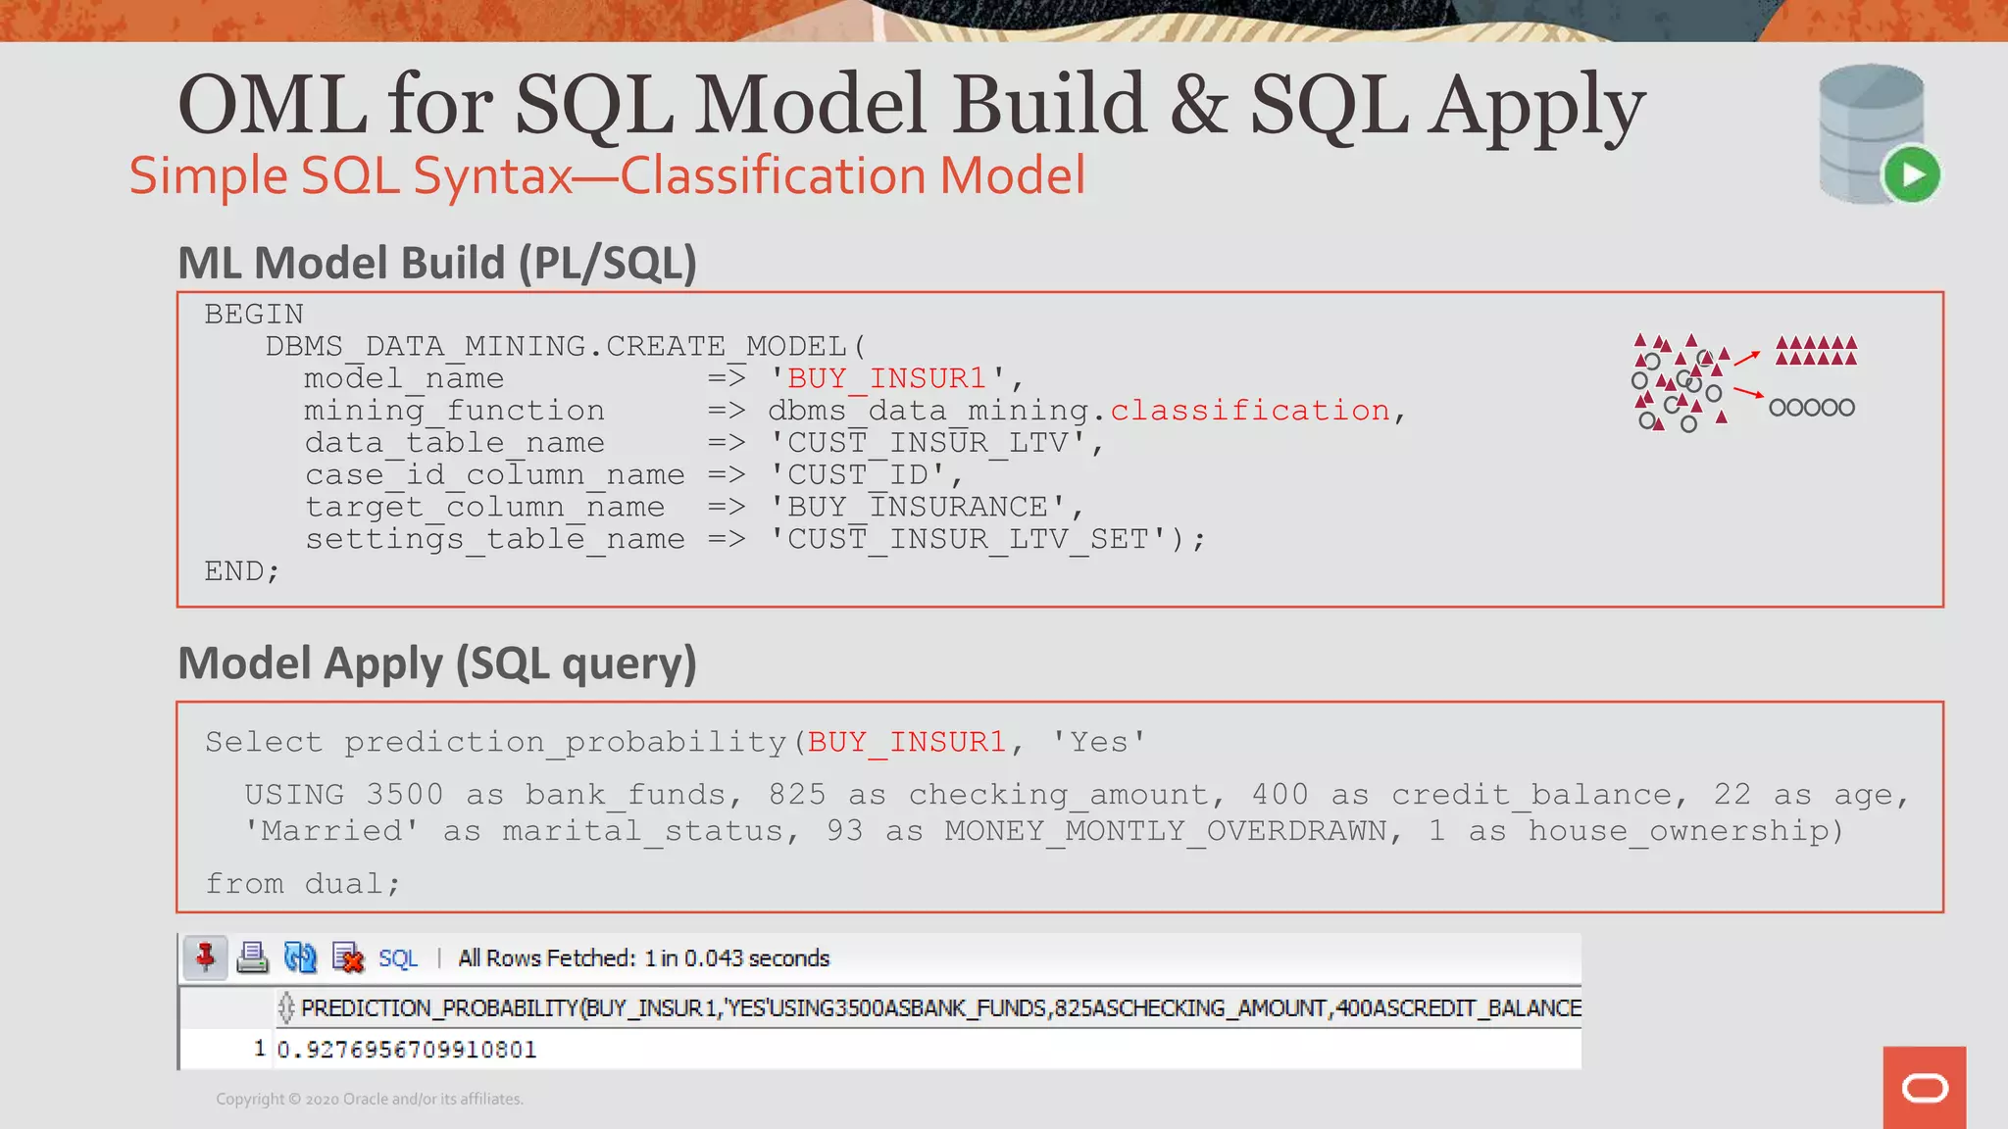
Task: Click the green play button on database icon
Action: [x=1911, y=175]
